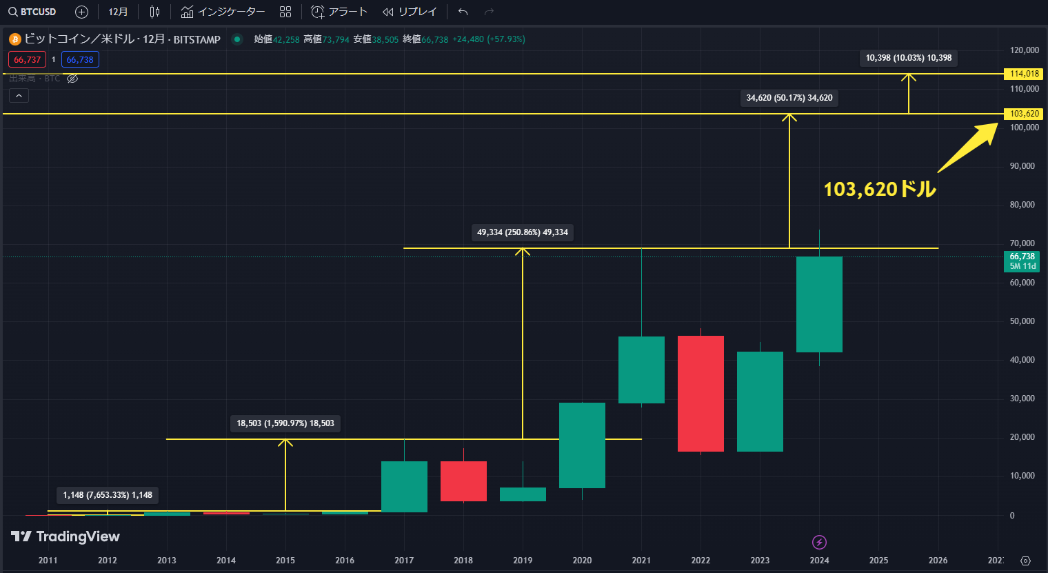Open the 12月 timeframe selector
The height and width of the screenshot is (573, 1048).
click(118, 12)
